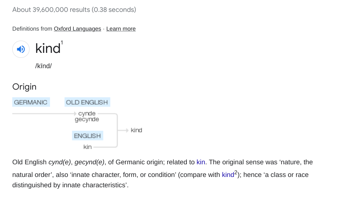Open the Oxford Languages link

77,29
